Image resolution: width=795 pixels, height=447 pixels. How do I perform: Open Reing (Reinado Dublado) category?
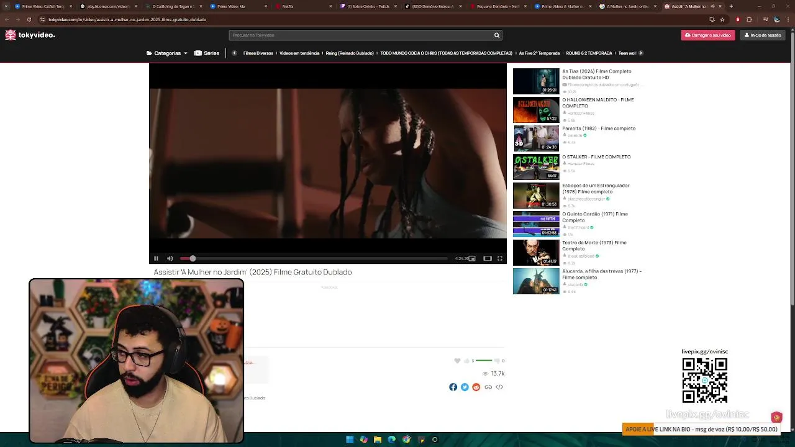tap(350, 53)
